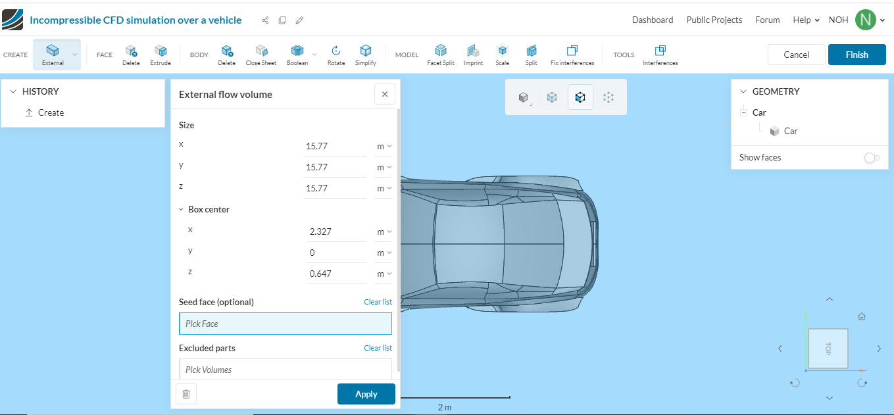Viewport: 894px width, 415px height.
Task: Click the Pick Face input field
Action: pos(285,323)
